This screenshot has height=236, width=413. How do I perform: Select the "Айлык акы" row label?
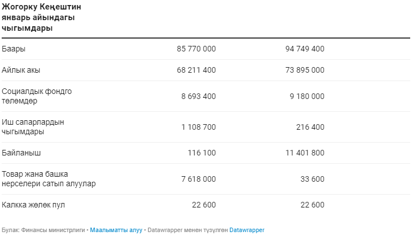(21, 70)
